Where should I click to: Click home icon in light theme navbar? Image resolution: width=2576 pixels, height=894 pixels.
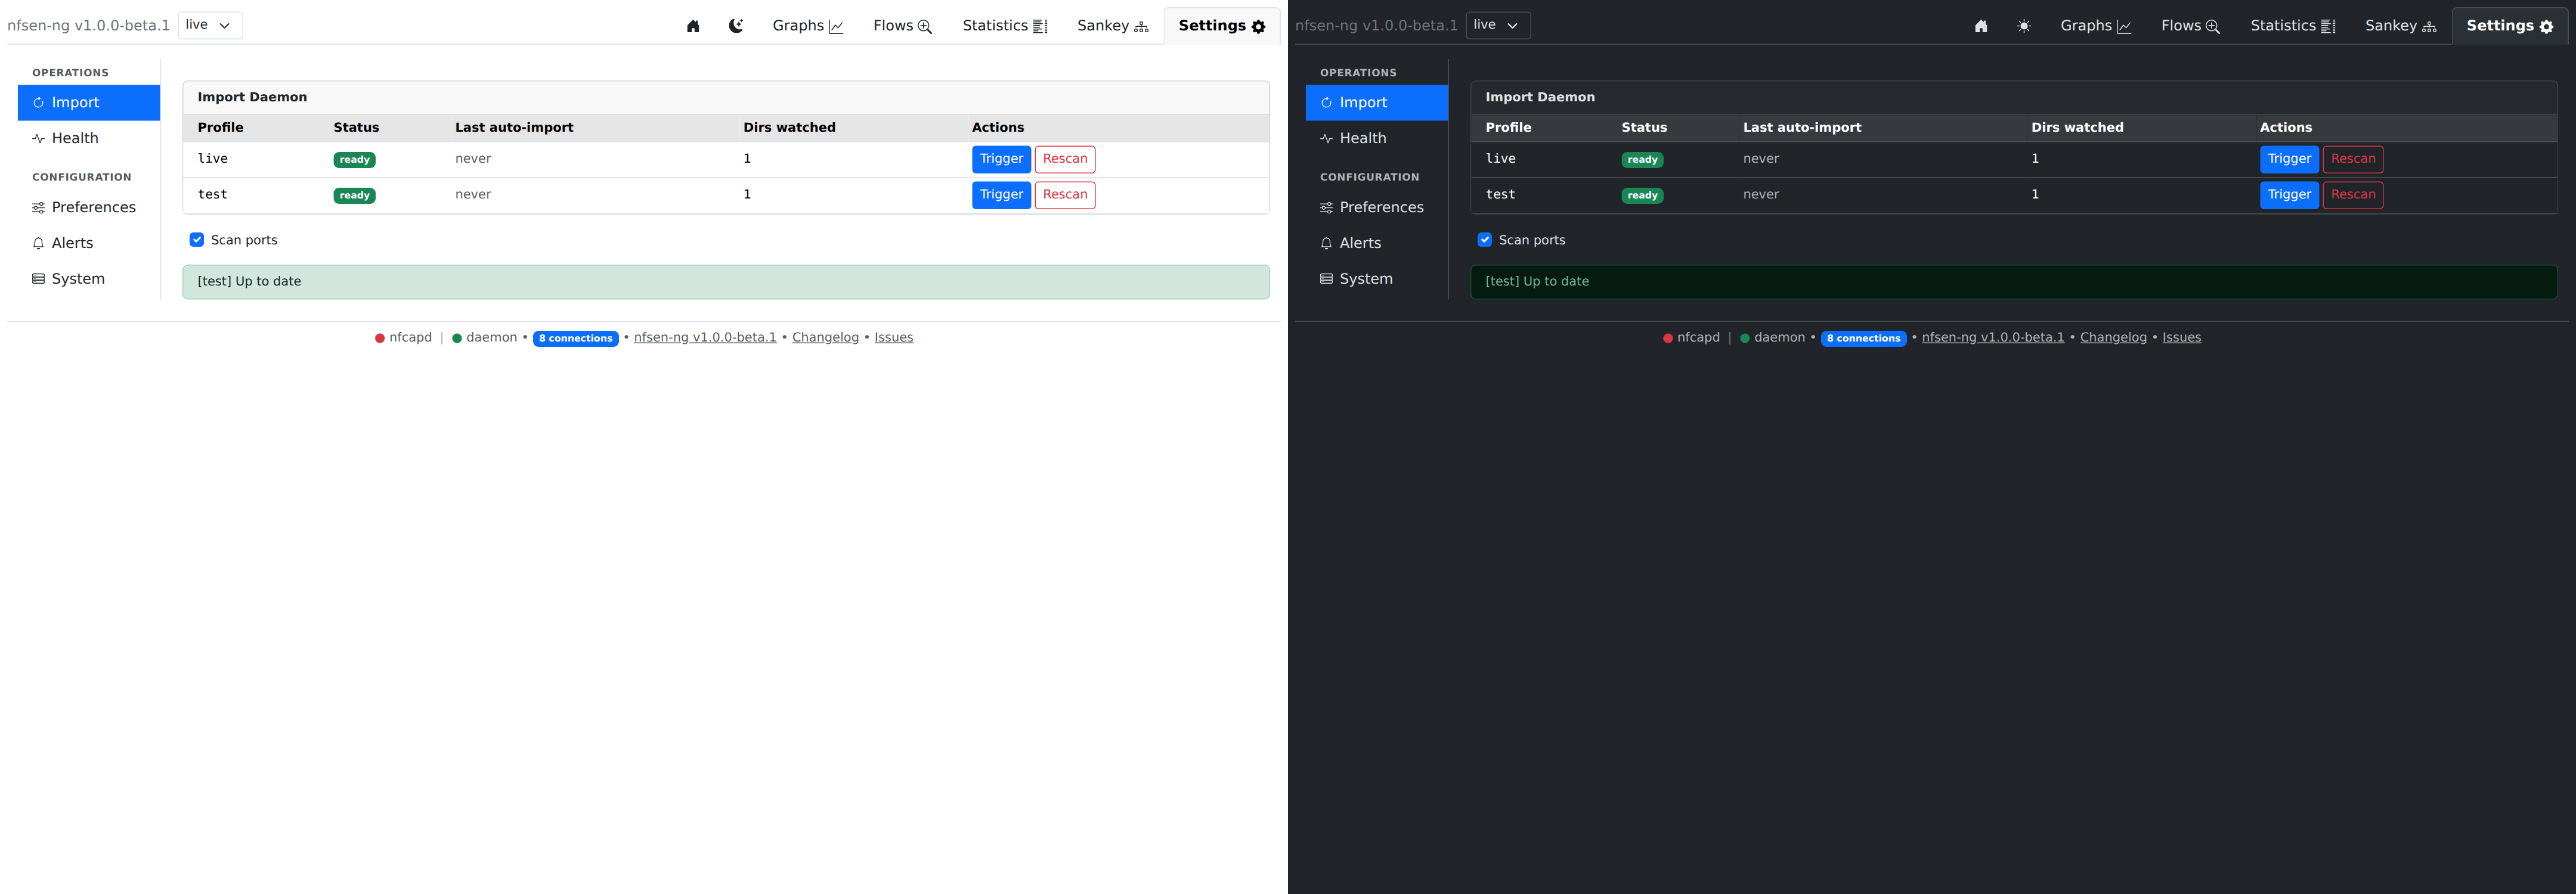(693, 26)
